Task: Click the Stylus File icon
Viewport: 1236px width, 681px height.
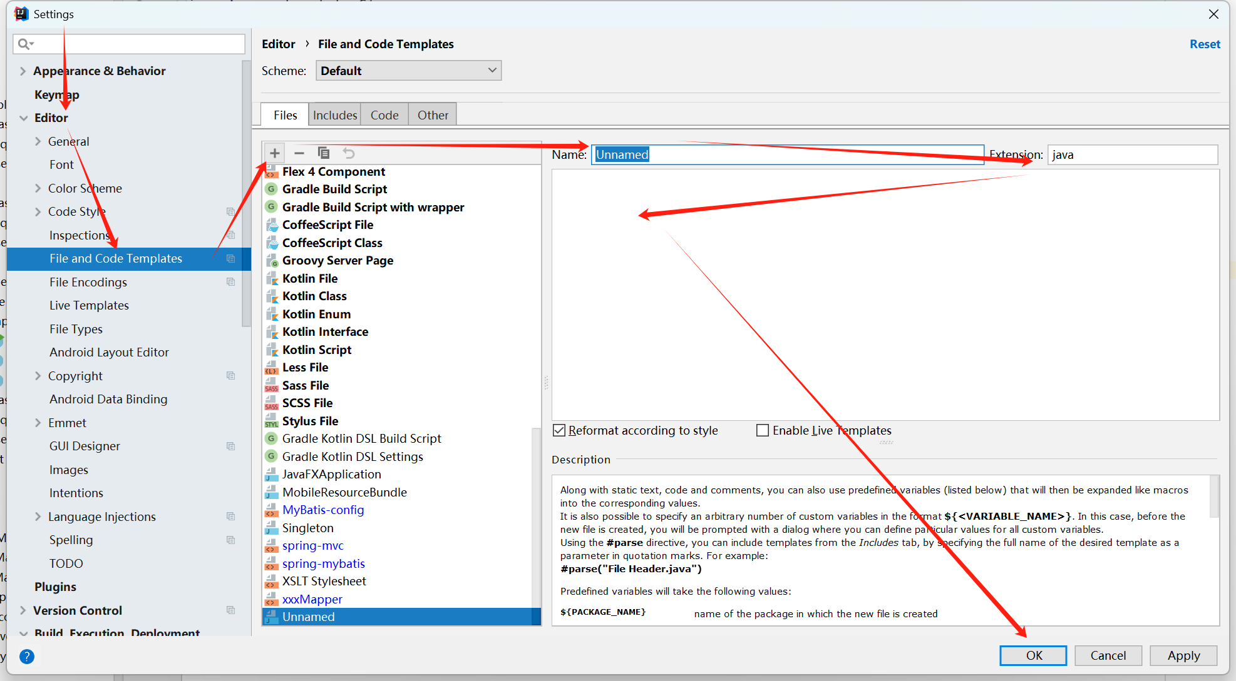Action: 272,421
